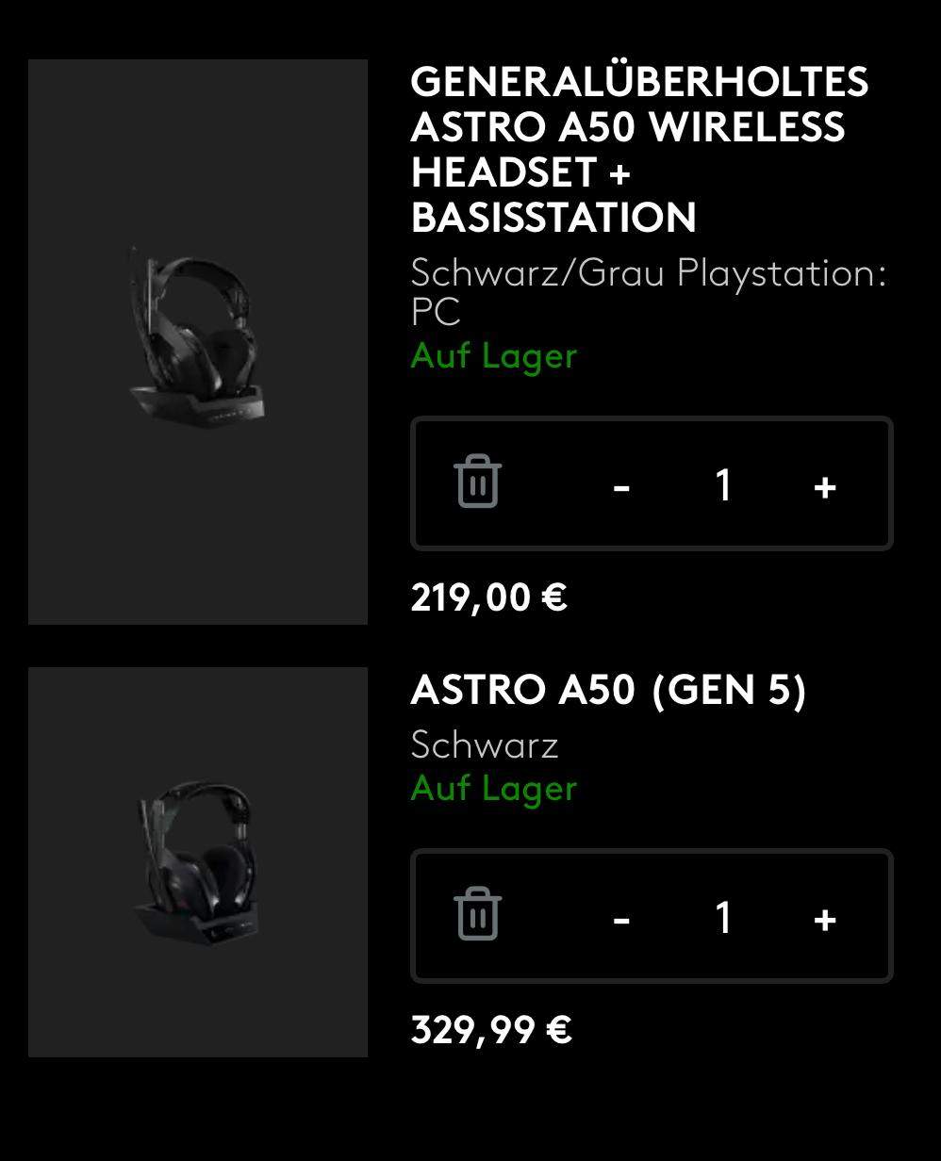The image size is (941, 1161).
Task: Select the quantity value 1 for the Gen 5 headset
Action: pos(723,915)
